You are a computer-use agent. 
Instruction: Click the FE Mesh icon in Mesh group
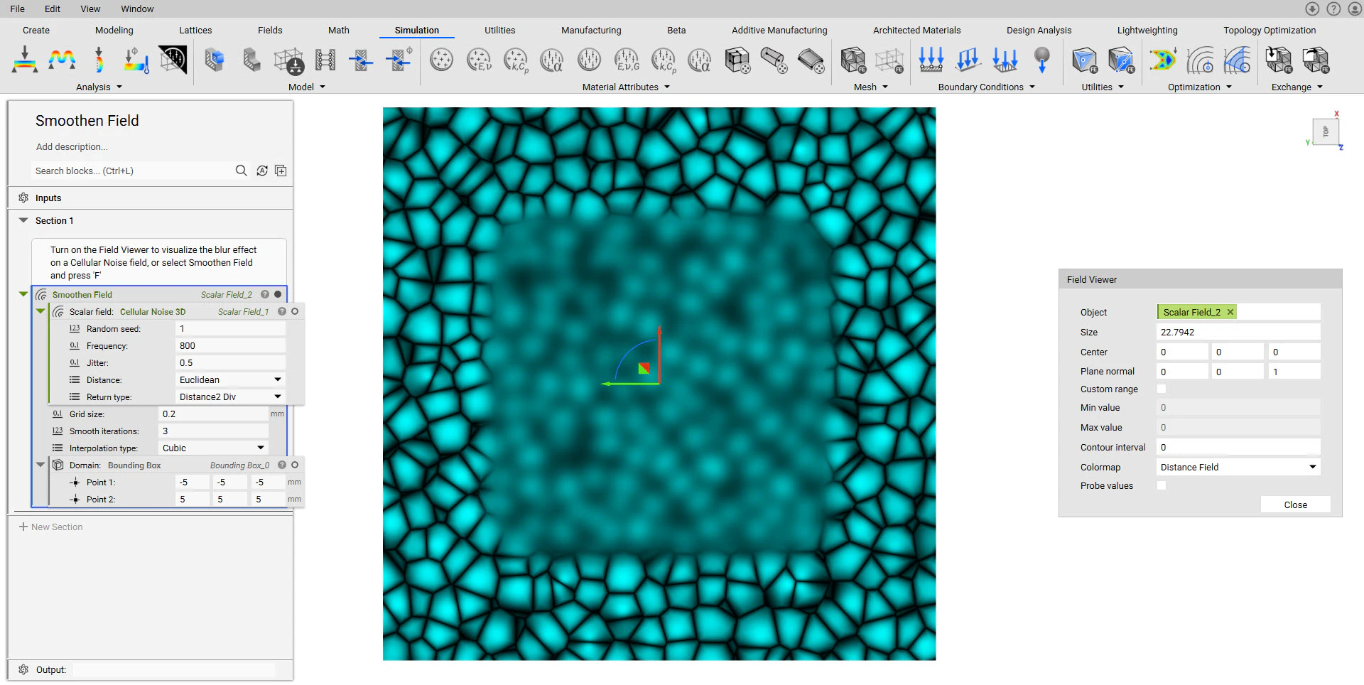tap(852, 60)
